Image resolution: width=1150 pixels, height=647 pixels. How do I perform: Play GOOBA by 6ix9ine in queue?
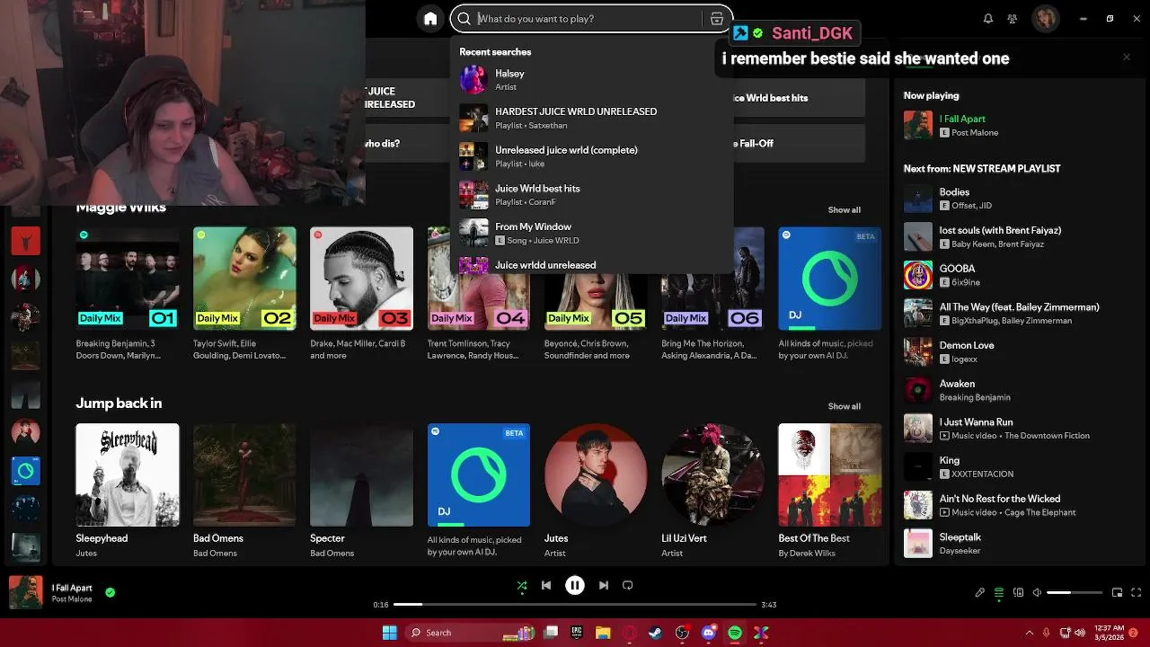1020,275
